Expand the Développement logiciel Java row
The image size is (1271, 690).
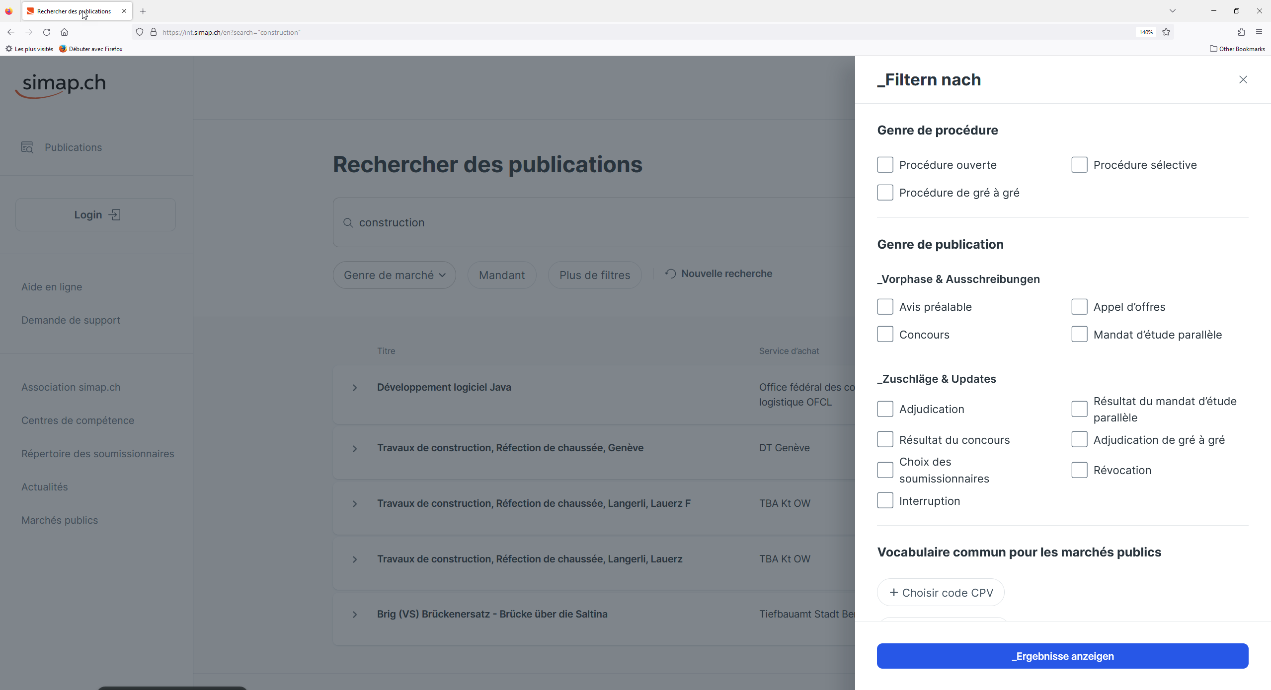click(x=355, y=388)
